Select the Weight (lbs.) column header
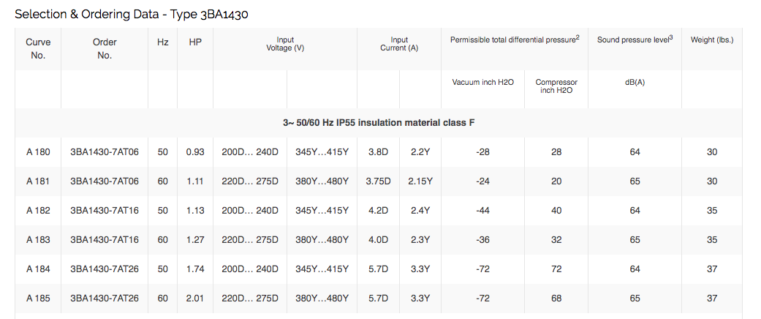This screenshot has height=319, width=761. tap(712, 40)
